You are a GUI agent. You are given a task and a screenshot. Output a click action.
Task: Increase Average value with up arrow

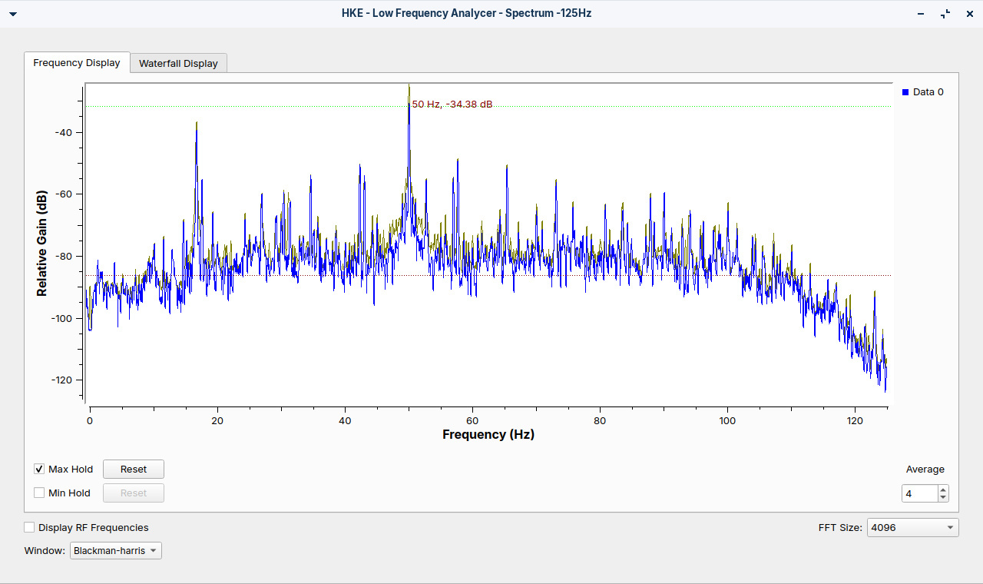click(x=943, y=489)
